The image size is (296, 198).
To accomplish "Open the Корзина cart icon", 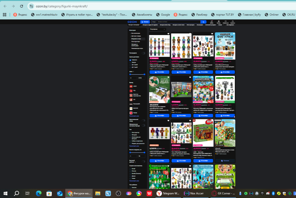I will (x=233, y=22).
